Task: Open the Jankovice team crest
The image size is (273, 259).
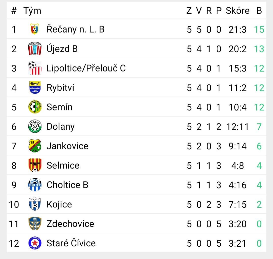Action: [x=35, y=146]
